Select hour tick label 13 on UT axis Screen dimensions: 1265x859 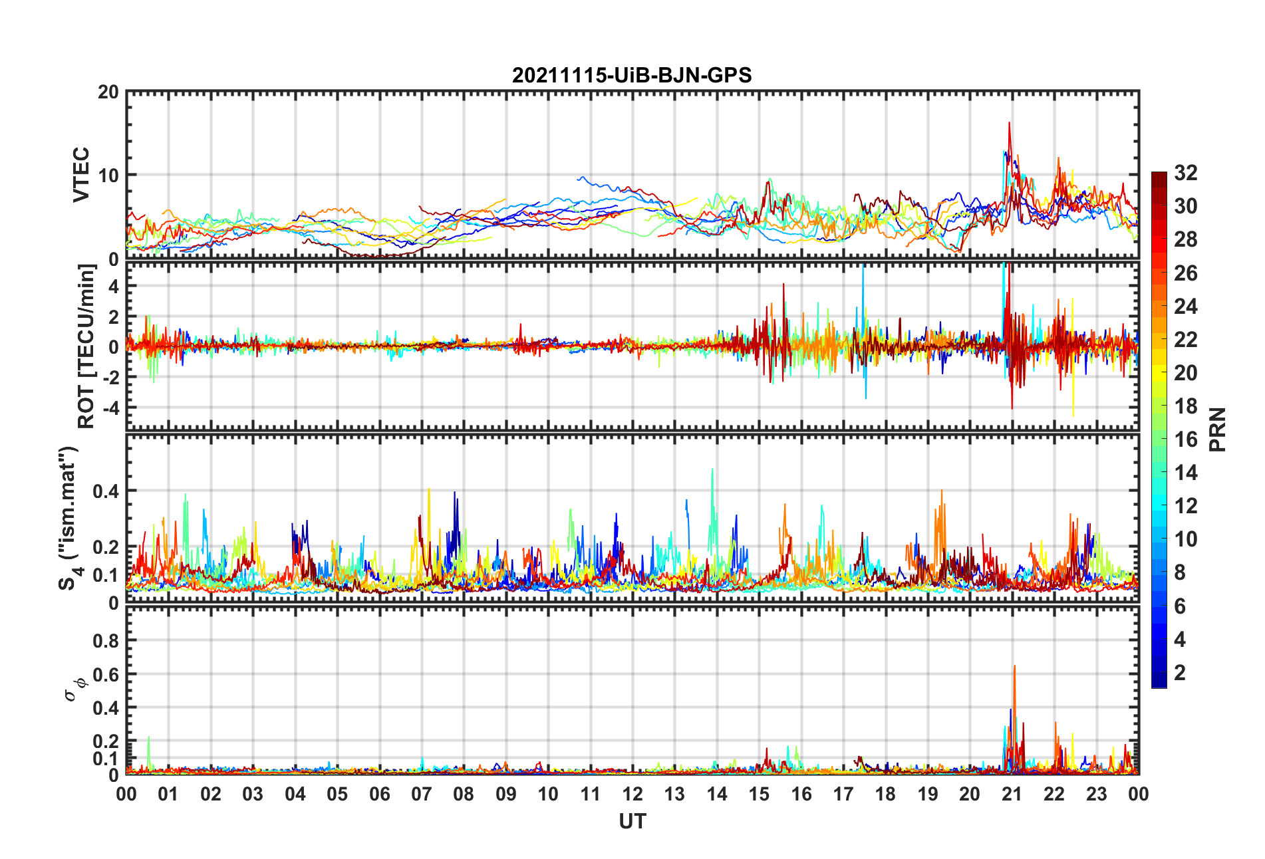point(674,794)
